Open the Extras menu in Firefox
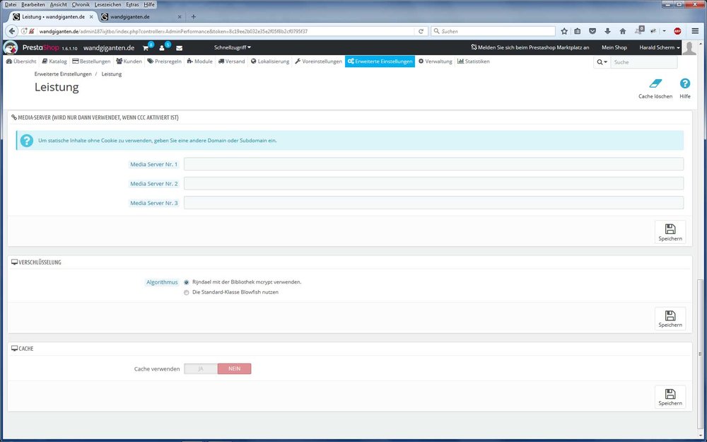707x442 pixels. point(132,4)
